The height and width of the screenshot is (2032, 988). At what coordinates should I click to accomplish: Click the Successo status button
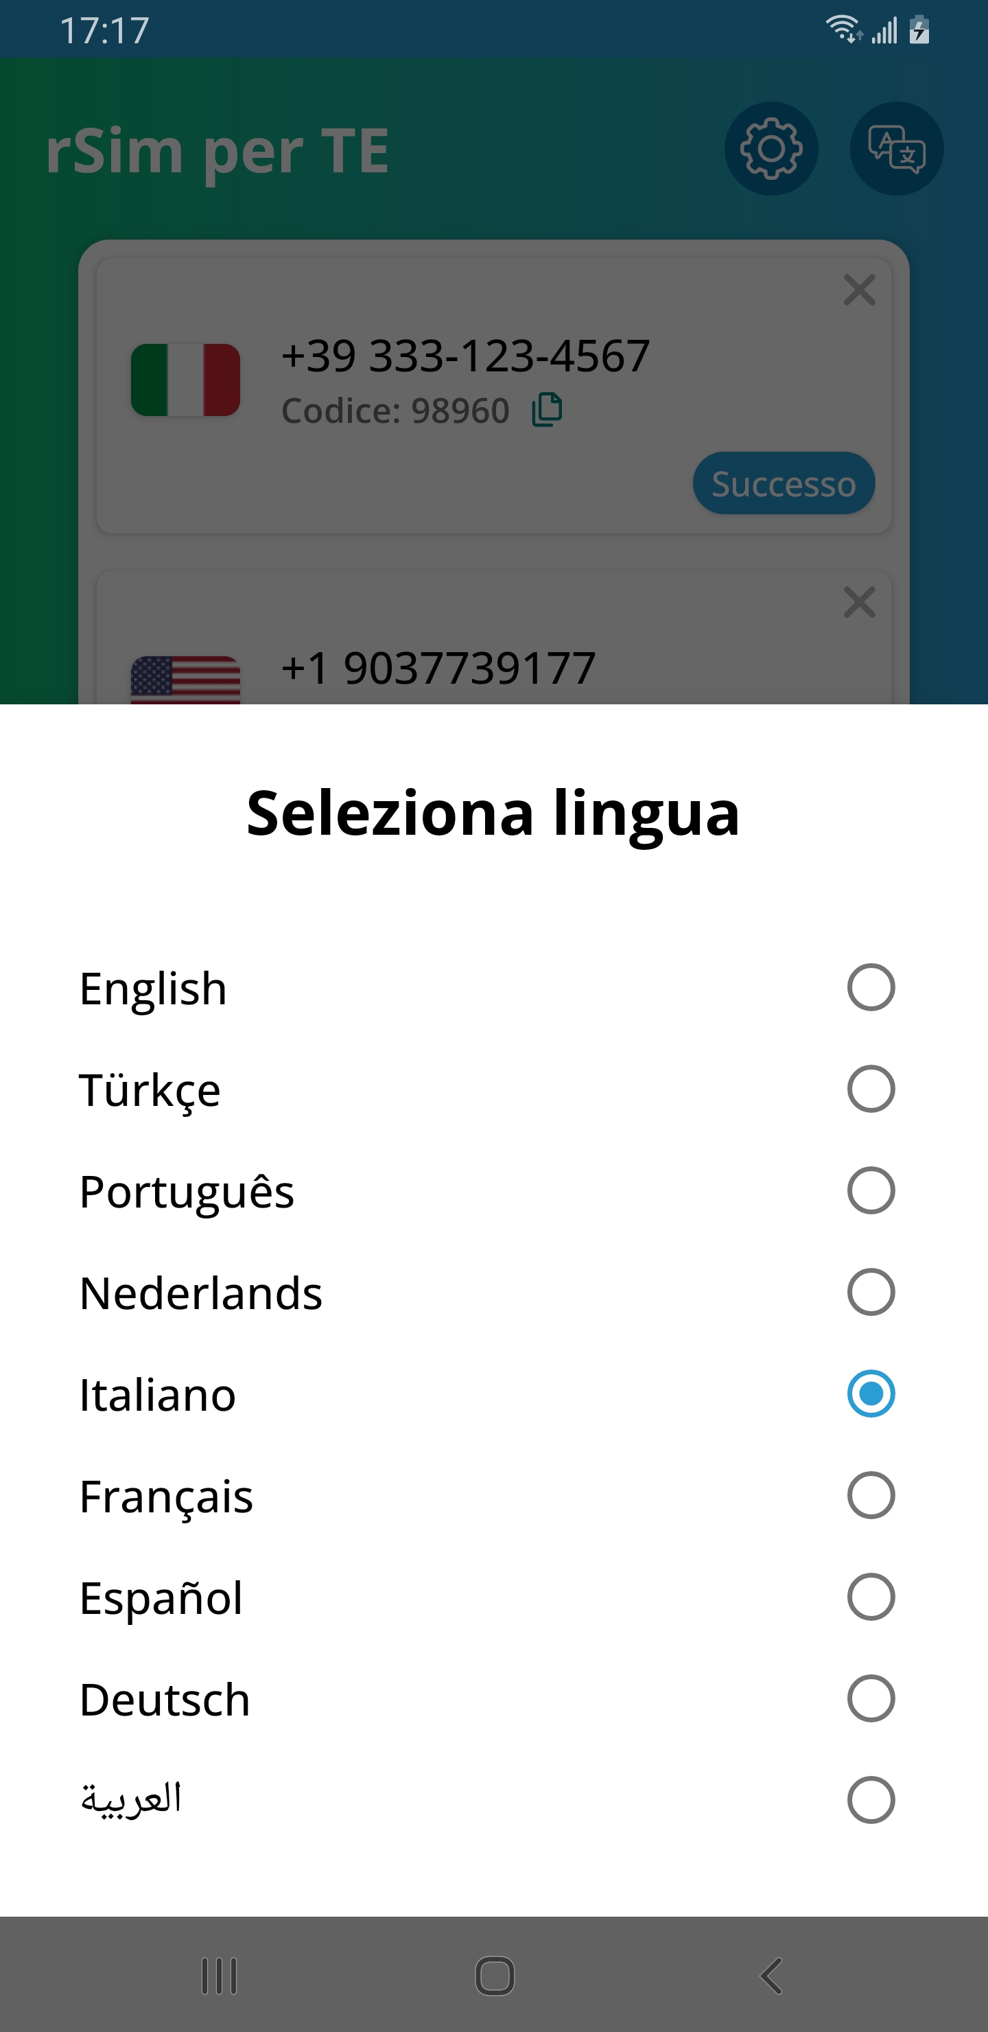point(783,483)
